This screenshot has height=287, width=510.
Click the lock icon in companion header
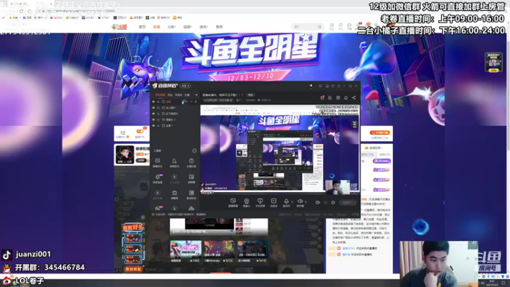[x=330, y=98]
